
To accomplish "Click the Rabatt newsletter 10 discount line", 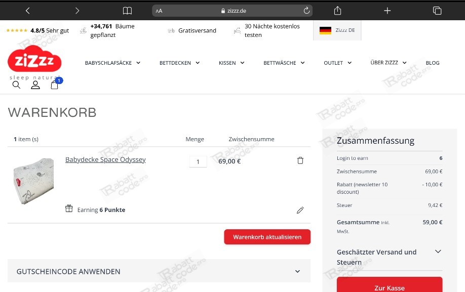I will [390, 188].
